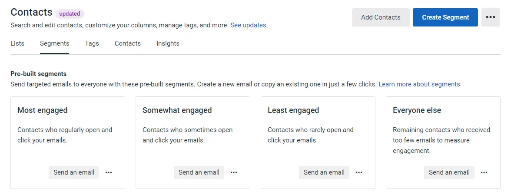Open more options on Most engaged card
511x195 pixels.
(x=109, y=172)
